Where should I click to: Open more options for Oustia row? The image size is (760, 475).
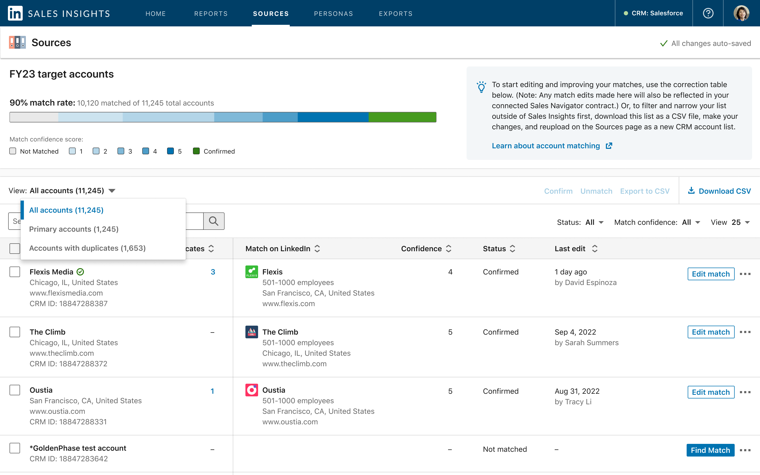coord(745,392)
